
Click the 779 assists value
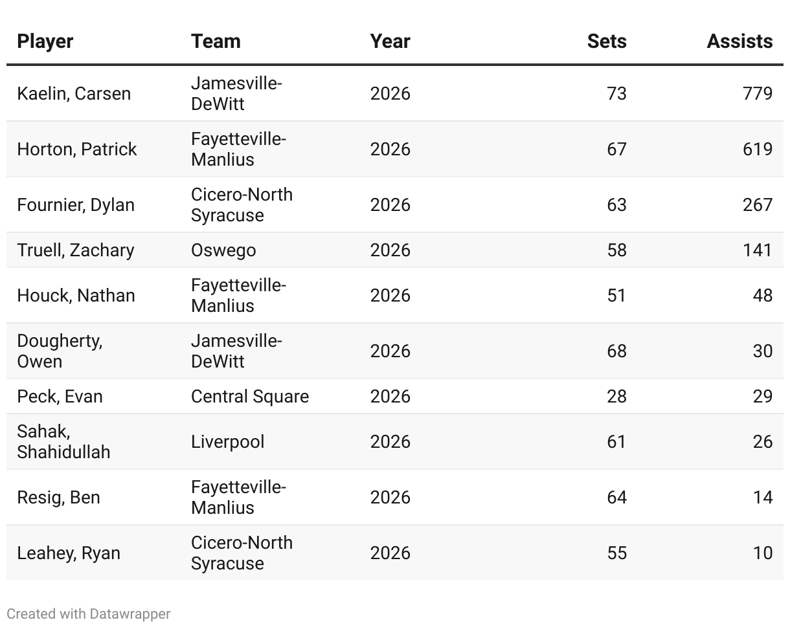pyautogui.click(x=757, y=93)
